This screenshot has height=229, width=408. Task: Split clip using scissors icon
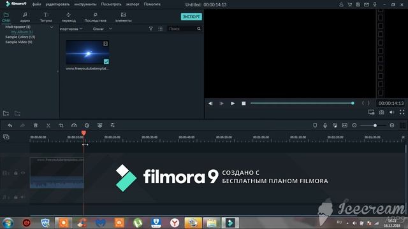pyautogui.click(x=48, y=125)
